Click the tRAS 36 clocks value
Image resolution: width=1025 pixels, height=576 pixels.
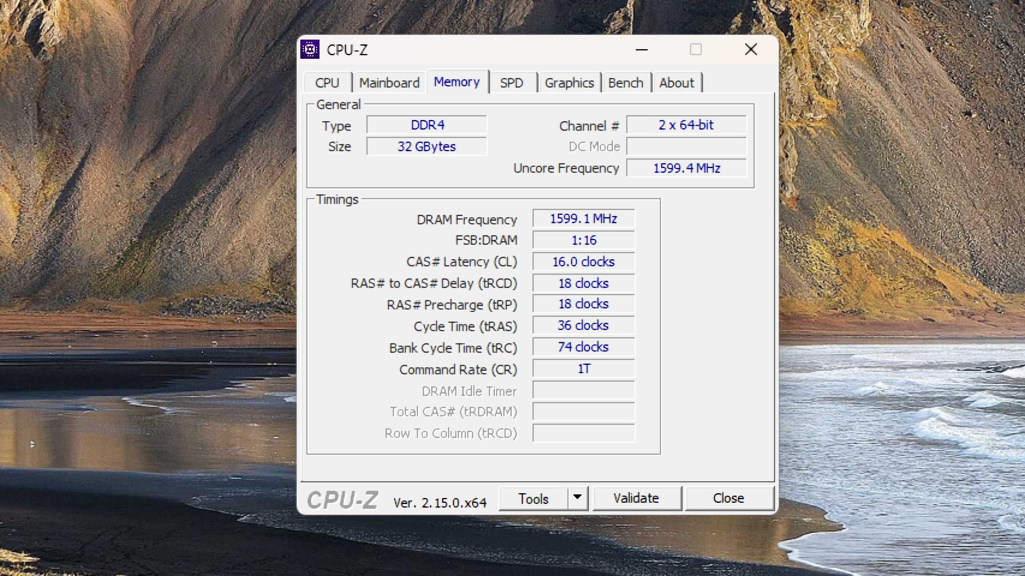pos(583,326)
